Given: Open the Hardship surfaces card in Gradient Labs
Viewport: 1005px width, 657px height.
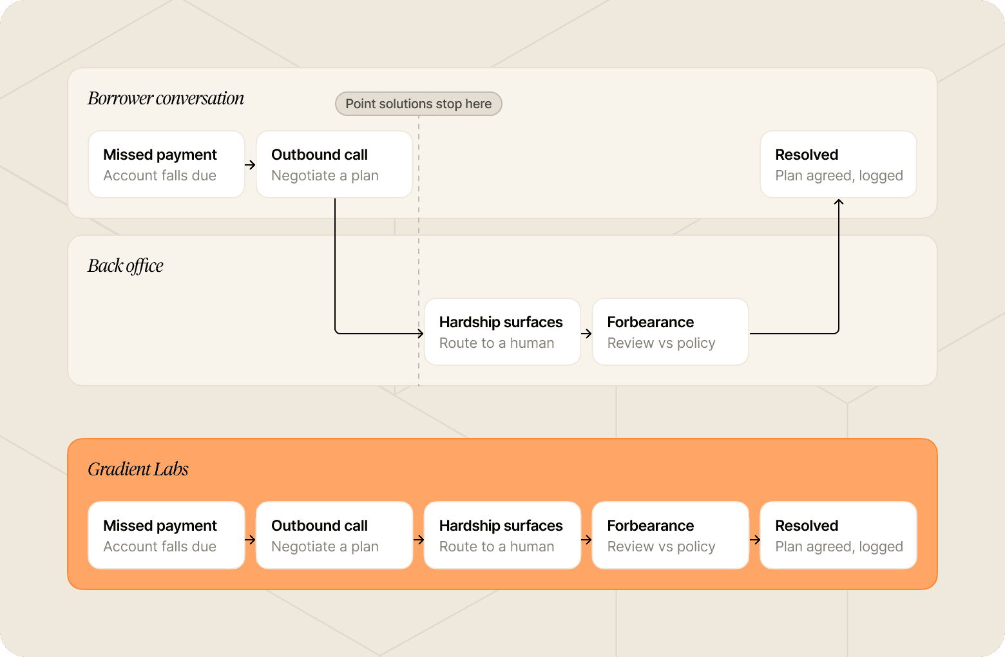Looking at the screenshot, I should click(503, 535).
